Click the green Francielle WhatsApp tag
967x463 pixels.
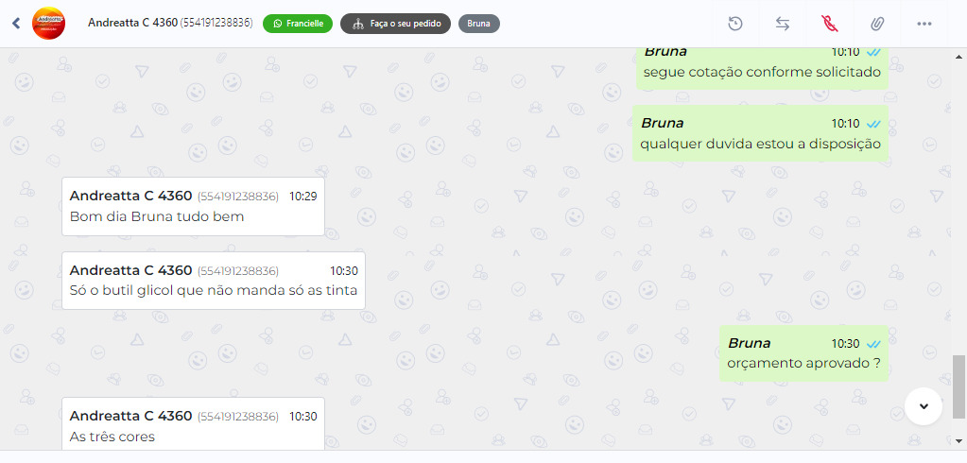click(x=298, y=24)
